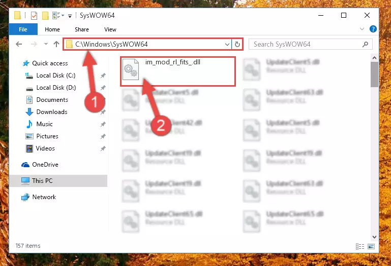Switch to the View ribbon tab
Viewport: 391px width, 266px height.
(110, 29)
